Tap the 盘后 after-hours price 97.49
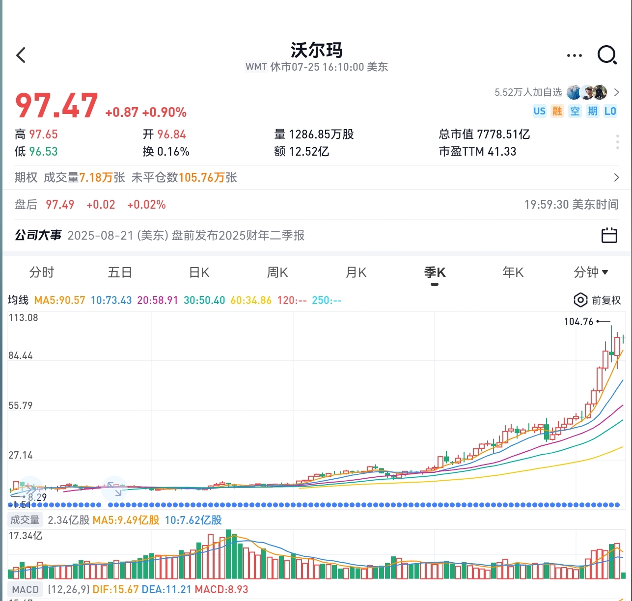The width and height of the screenshot is (632, 601). coord(60,204)
